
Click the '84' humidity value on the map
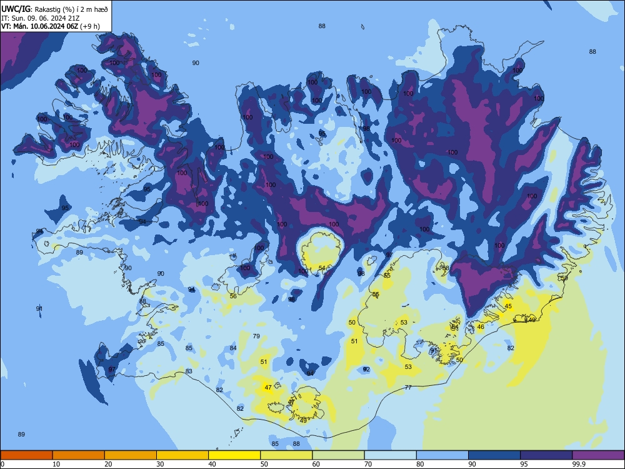[x=233, y=348]
